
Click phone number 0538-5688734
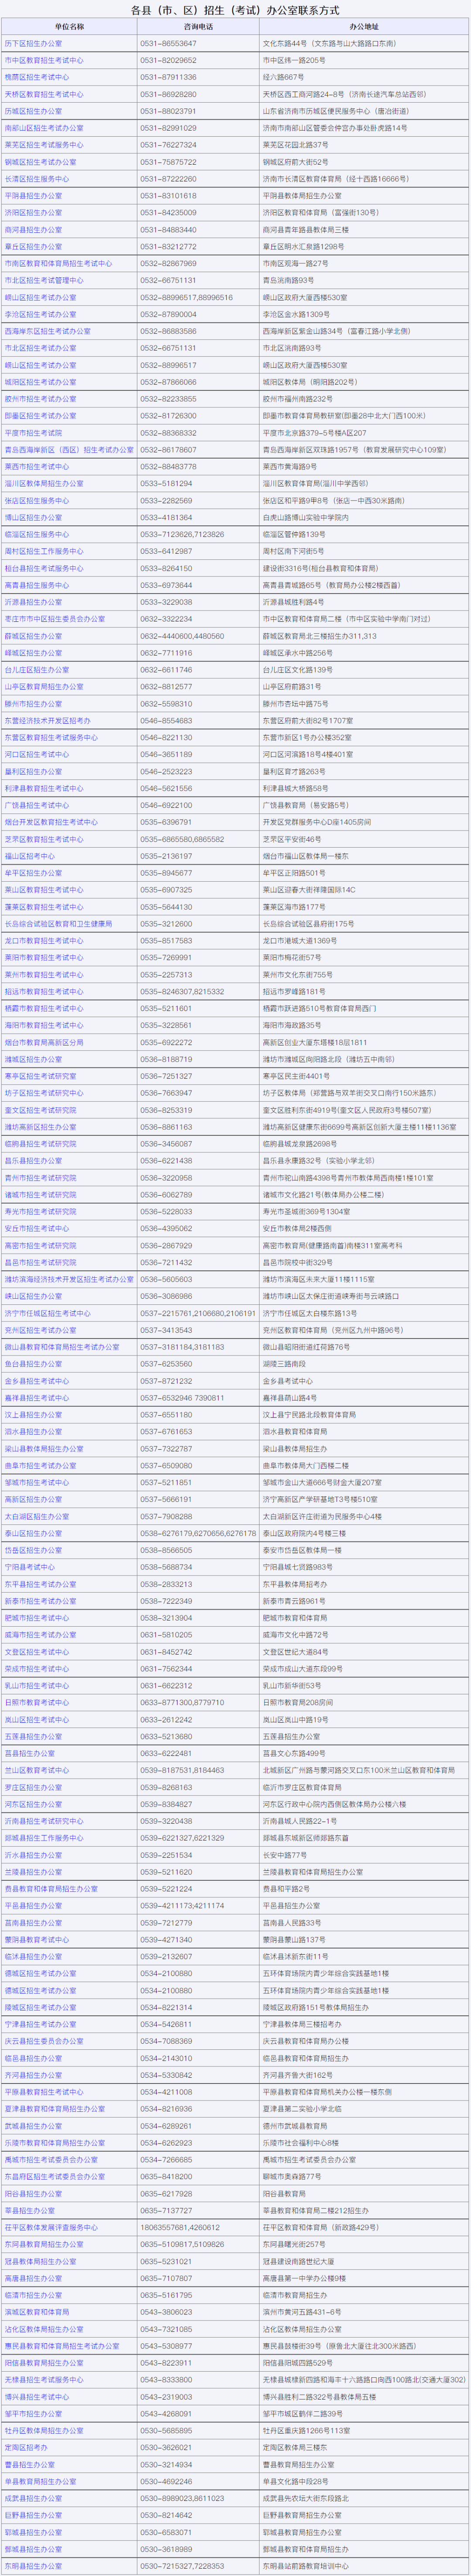(x=167, y=1567)
